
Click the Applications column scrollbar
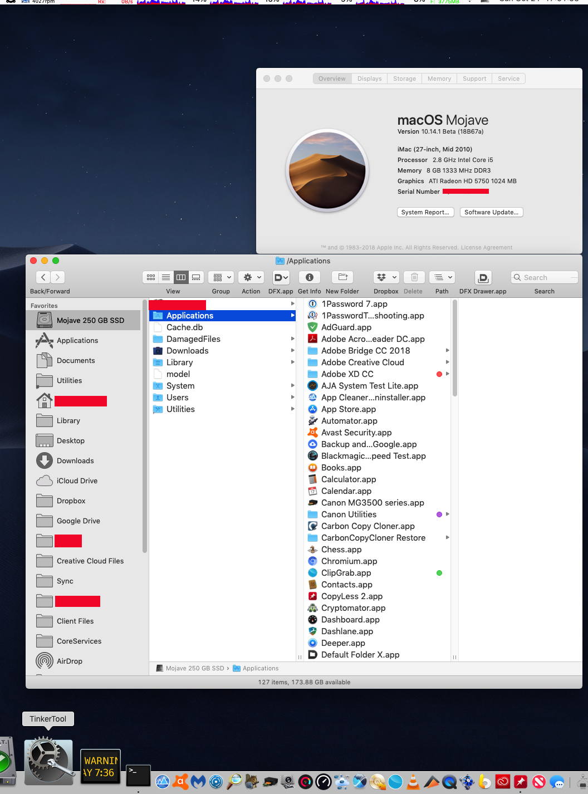pyautogui.click(x=455, y=348)
